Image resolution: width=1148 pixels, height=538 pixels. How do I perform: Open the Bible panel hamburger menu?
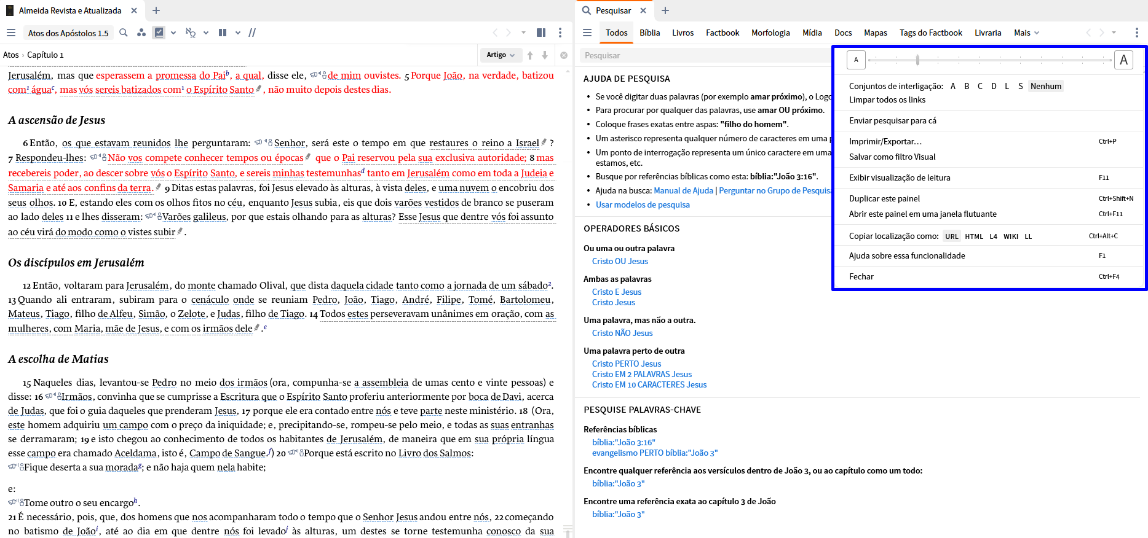coord(11,33)
